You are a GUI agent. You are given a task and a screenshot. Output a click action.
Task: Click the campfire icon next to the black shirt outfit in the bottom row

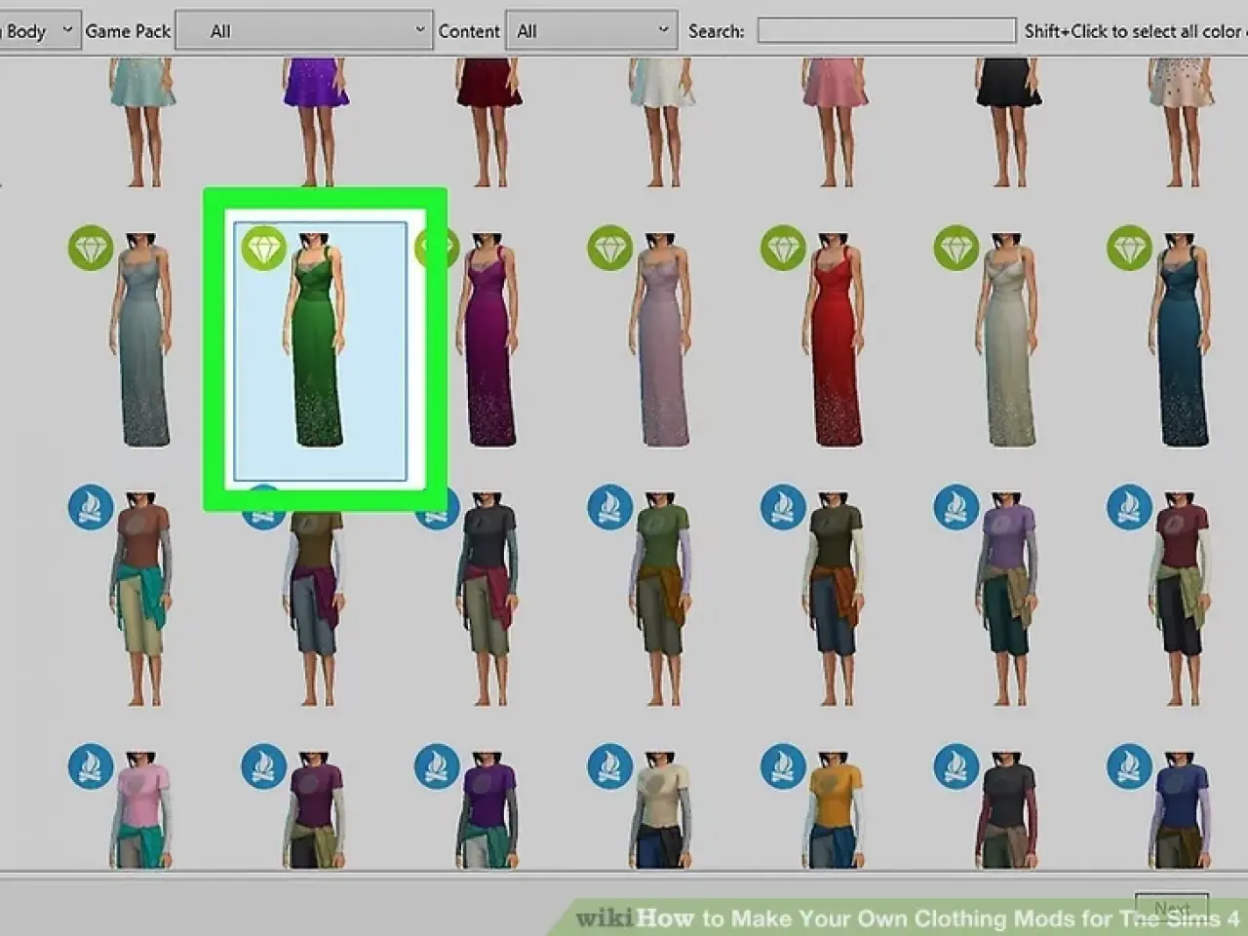click(955, 767)
